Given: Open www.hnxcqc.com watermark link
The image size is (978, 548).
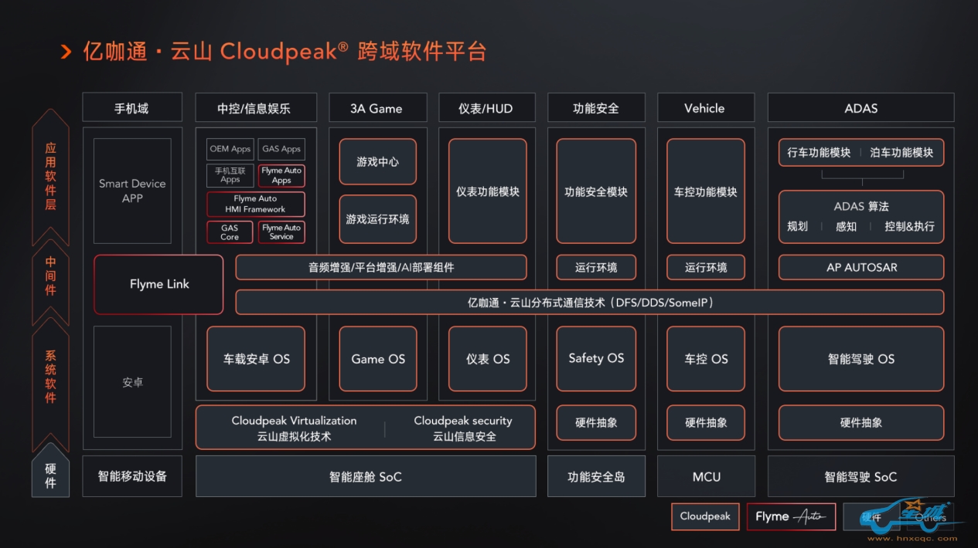Looking at the screenshot, I should pos(912,539).
